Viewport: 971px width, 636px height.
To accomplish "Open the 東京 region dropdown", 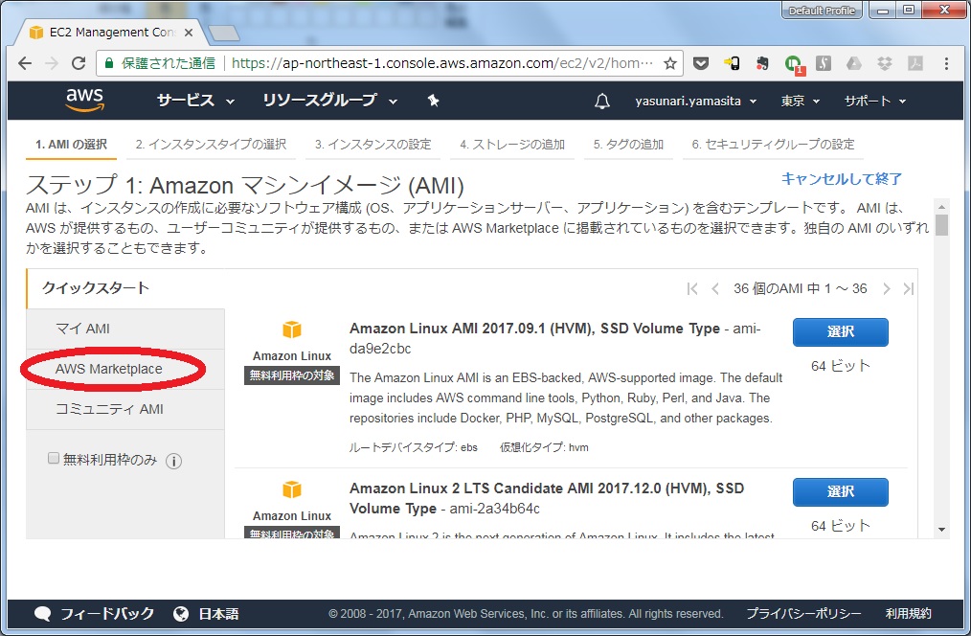I will point(801,101).
